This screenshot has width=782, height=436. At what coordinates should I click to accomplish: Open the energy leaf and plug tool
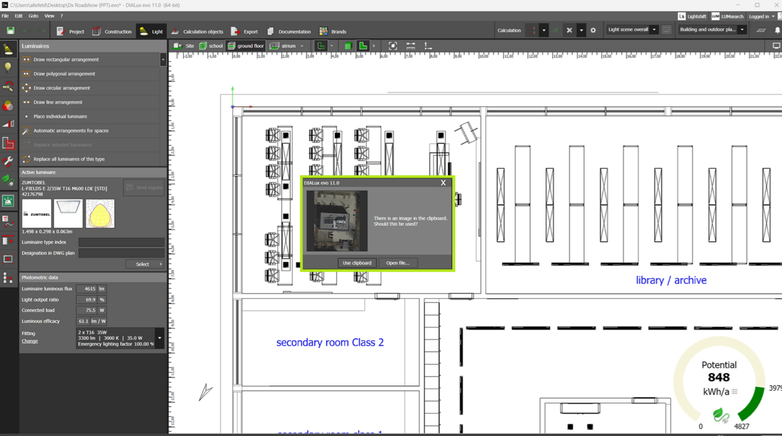pos(9,180)
